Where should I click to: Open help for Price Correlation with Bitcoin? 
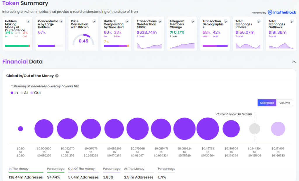[x=94, y=22]
